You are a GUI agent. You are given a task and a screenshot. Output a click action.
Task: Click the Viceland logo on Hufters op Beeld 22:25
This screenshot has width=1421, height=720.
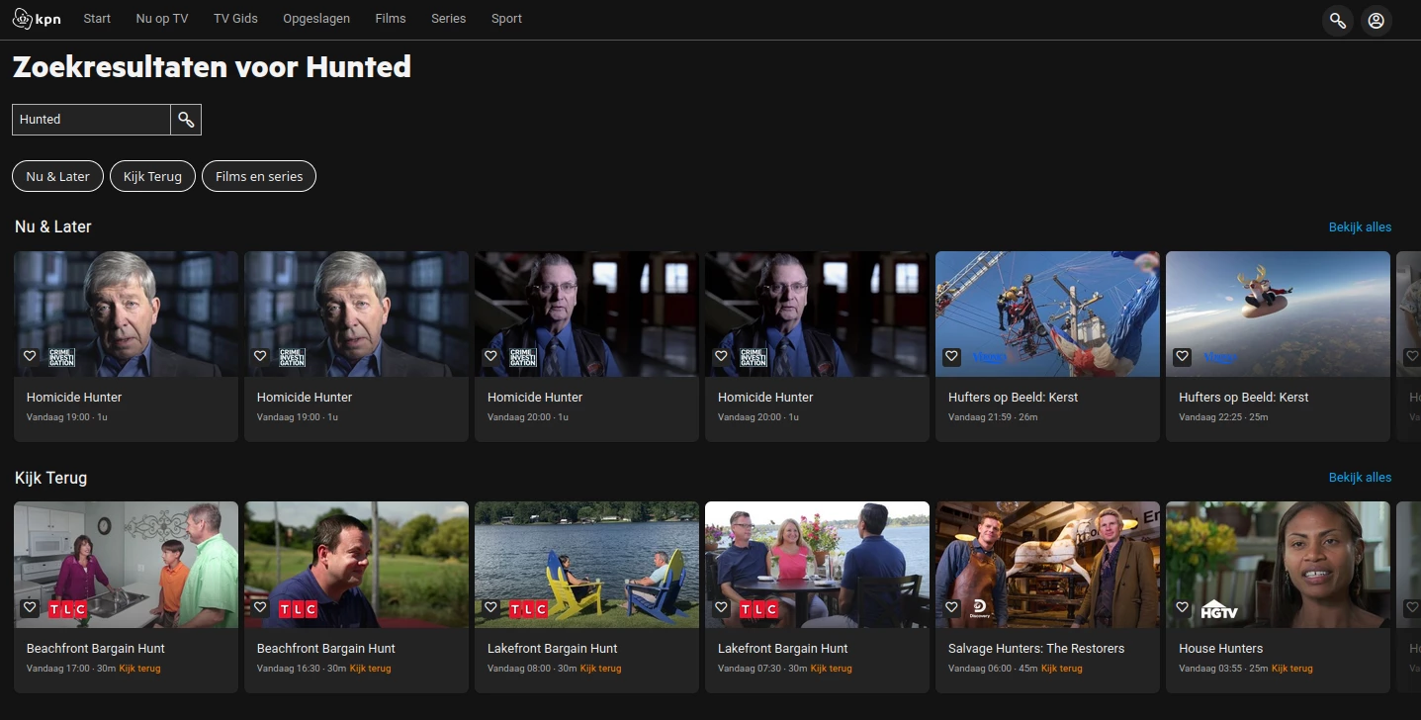1218,357
